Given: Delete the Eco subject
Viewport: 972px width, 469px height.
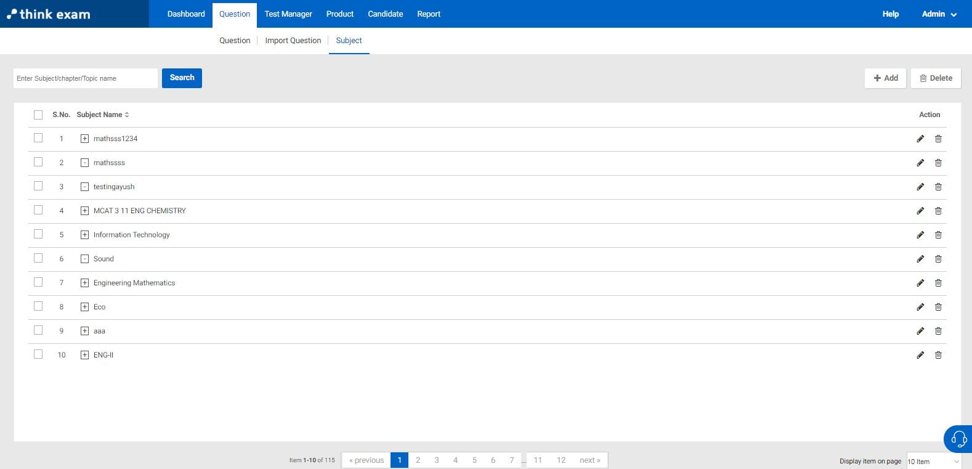Looking at the screenshot, I should [938, 307].
